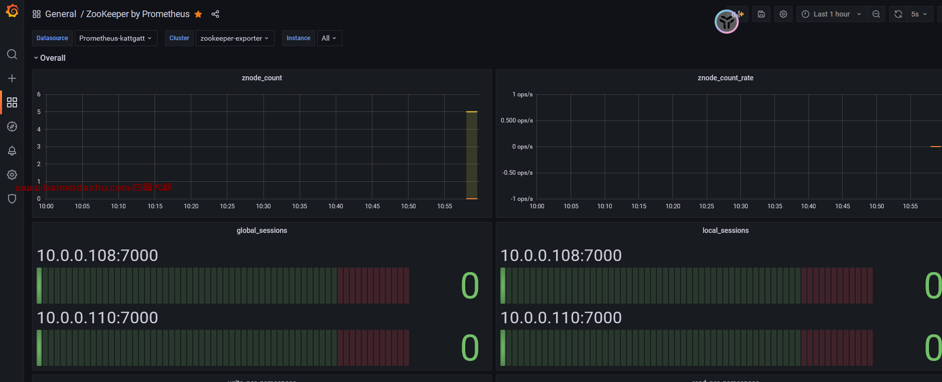The height and width of the screenshot is (382, 942).
Task: Open the Search dashboards icon in sidebar
Action: tap(12, 54)
